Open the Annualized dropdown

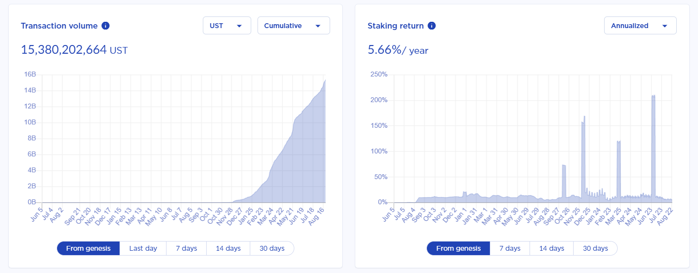640,26
